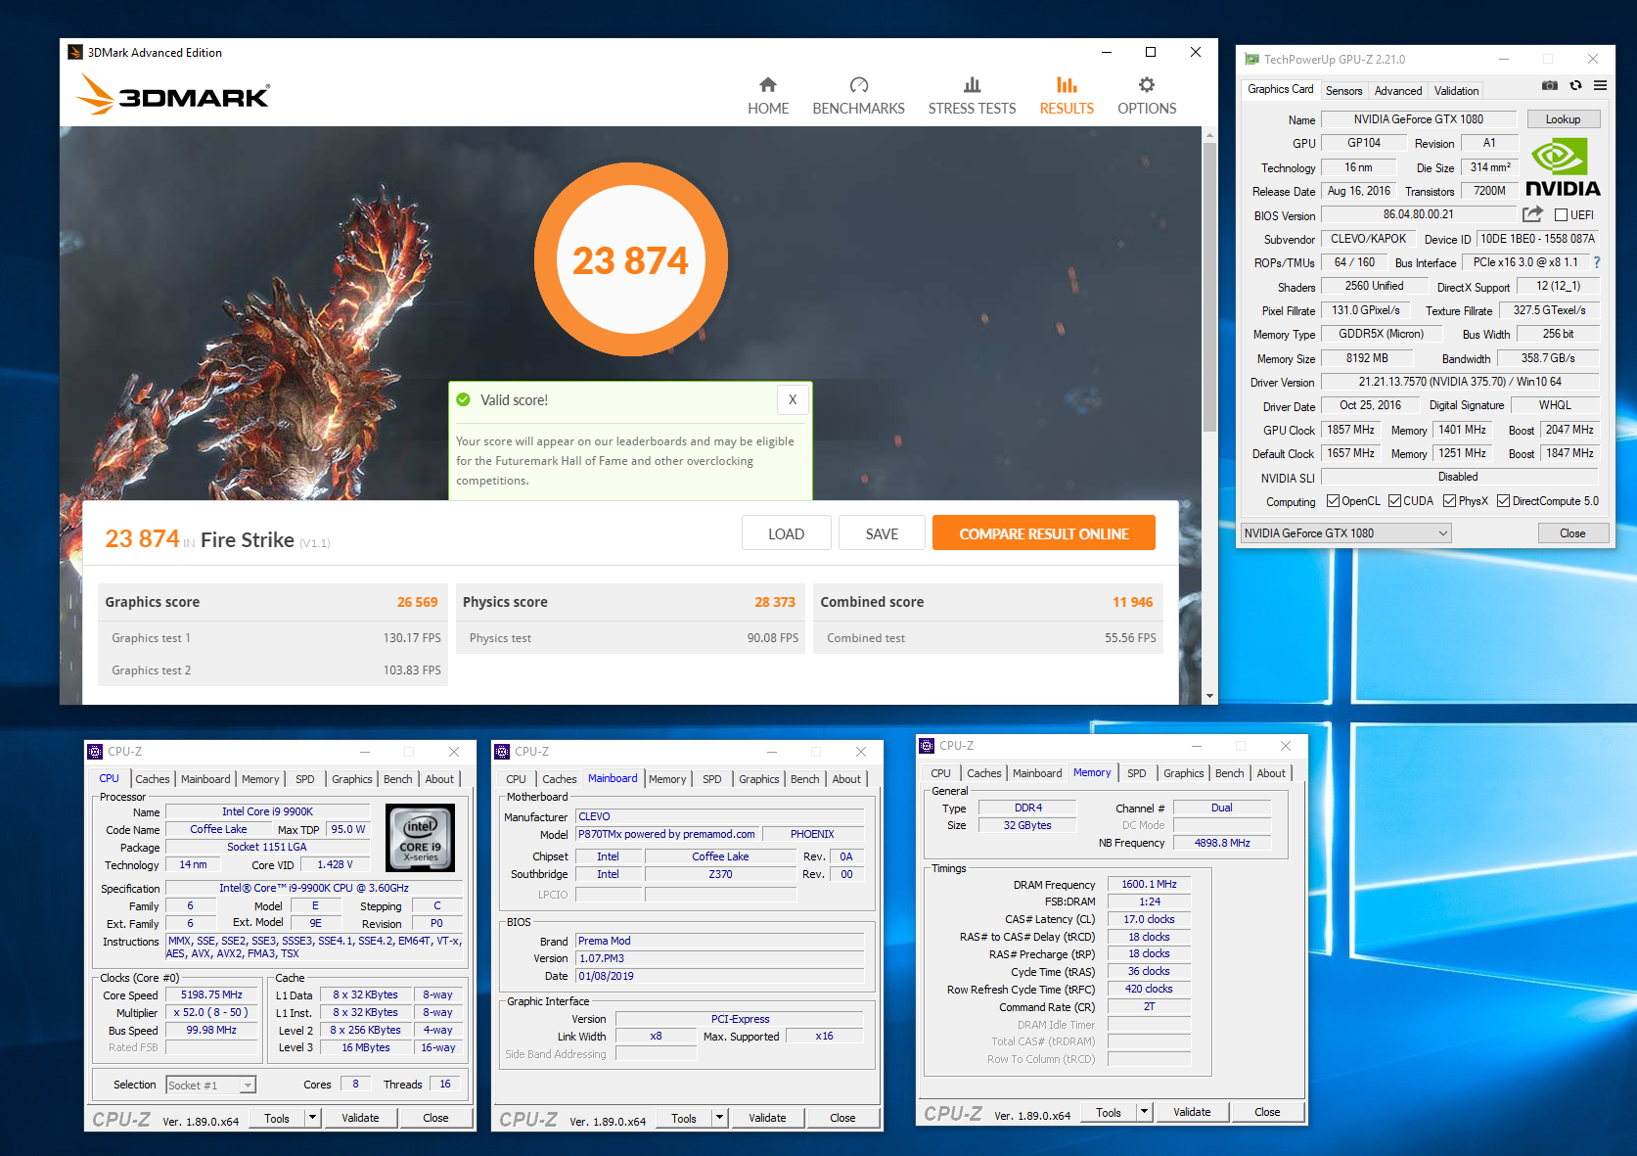Click the big 23 874 score circle
The width and height of the screenshot is (1637, 1156).
(630, 259)
